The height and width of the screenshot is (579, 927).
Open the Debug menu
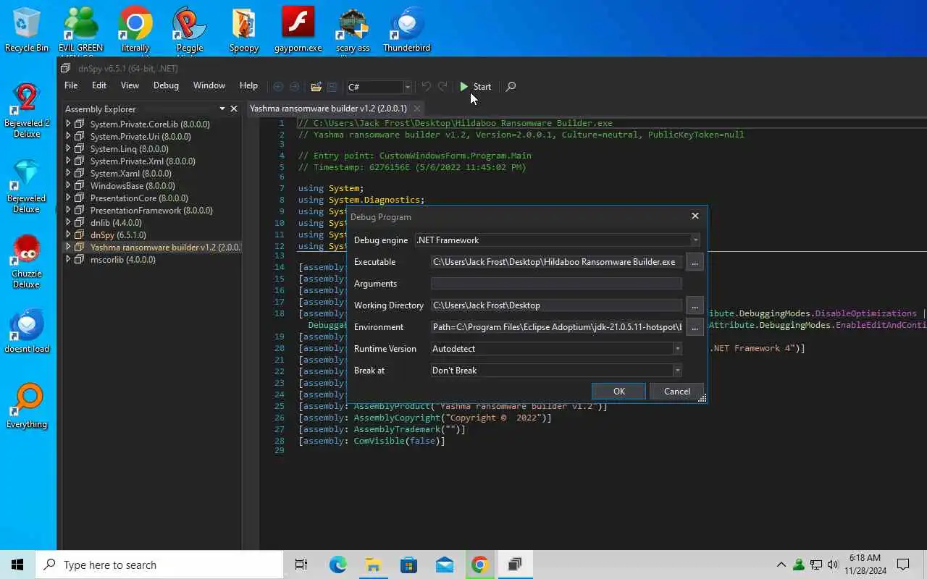pyautogui.click(x=166, y=85)
